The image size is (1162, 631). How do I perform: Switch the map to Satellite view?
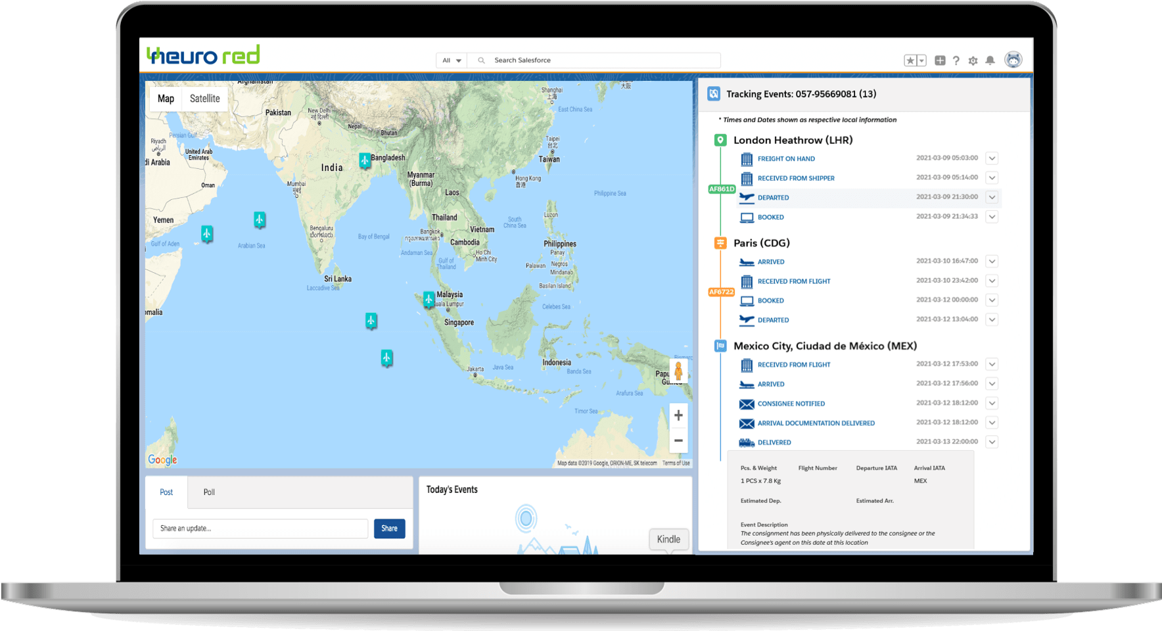pos(204,99)
